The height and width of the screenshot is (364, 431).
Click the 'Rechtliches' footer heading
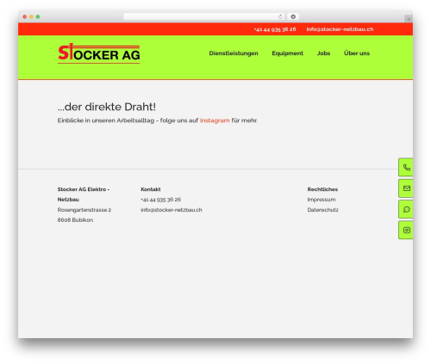322,189
